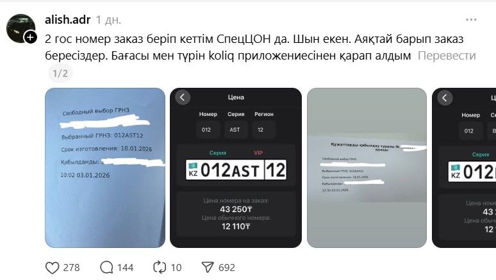This screenshot has width=496, height=280.
Task: Open the three-dot post options menu
Action: coord(471,20)
